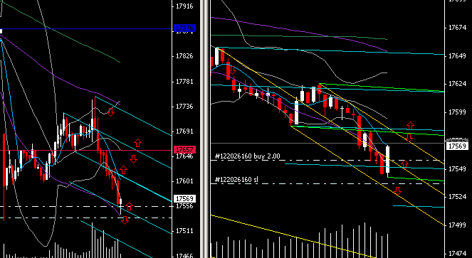Click 17624 on right price scale
This screenshot has height=258, width=472.
click(458, 84)
